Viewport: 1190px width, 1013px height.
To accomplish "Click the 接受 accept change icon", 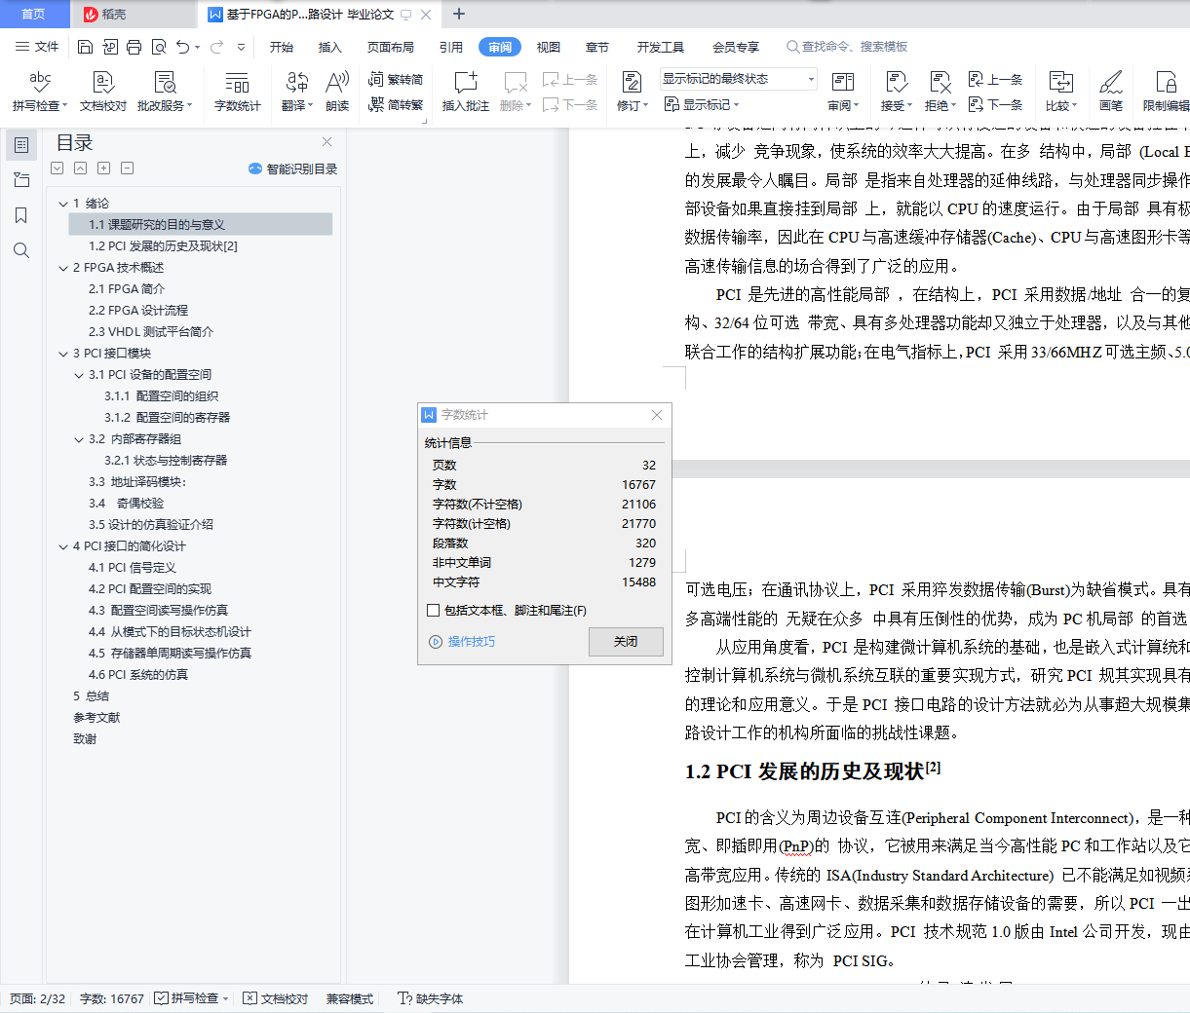I will click(896, 92).
